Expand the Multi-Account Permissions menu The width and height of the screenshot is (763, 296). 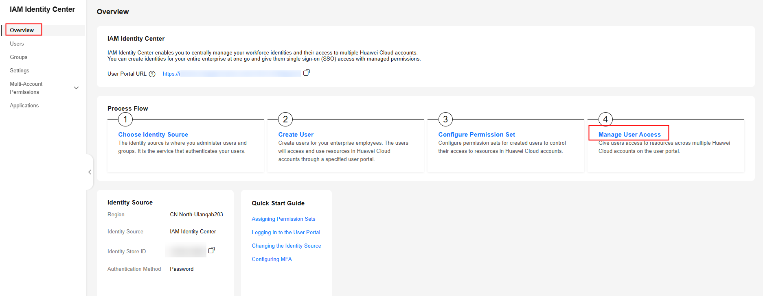click(76, 88)
